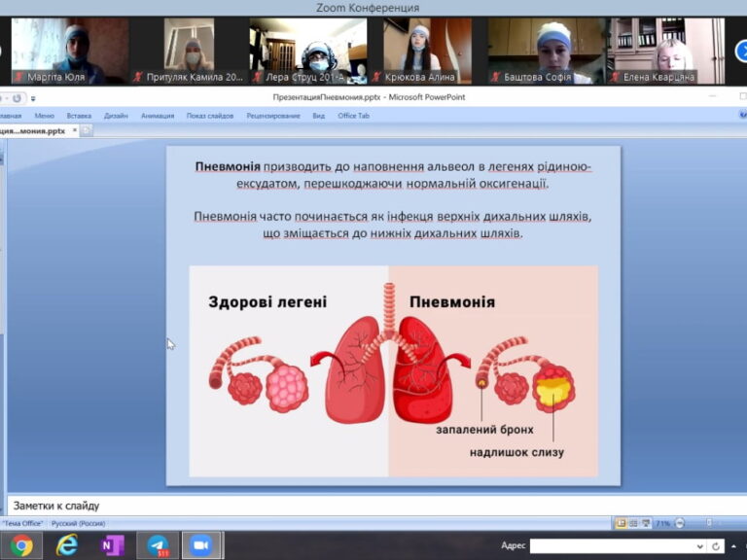Open Telegram from the taskbar

point(158,545)
